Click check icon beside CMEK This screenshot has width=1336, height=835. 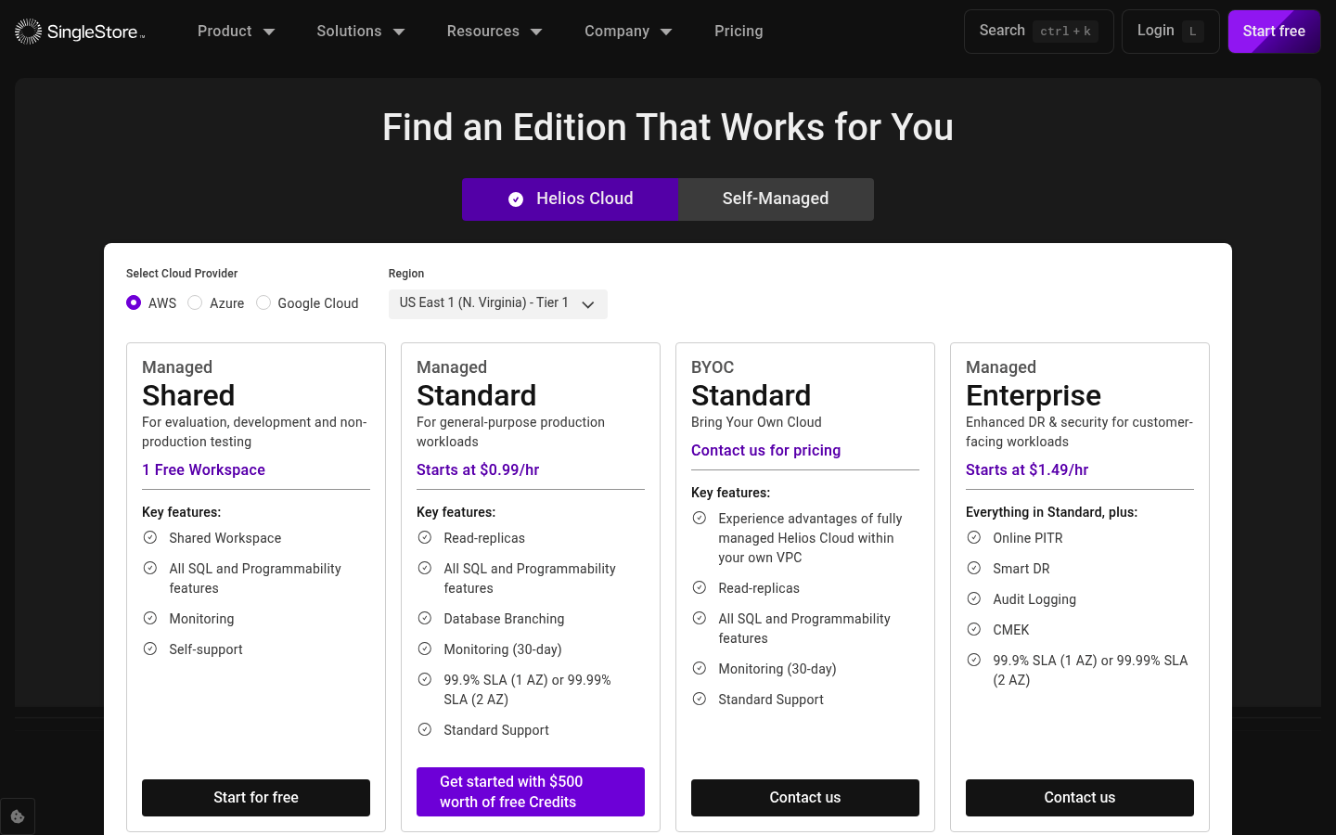(x=974, y=629)
